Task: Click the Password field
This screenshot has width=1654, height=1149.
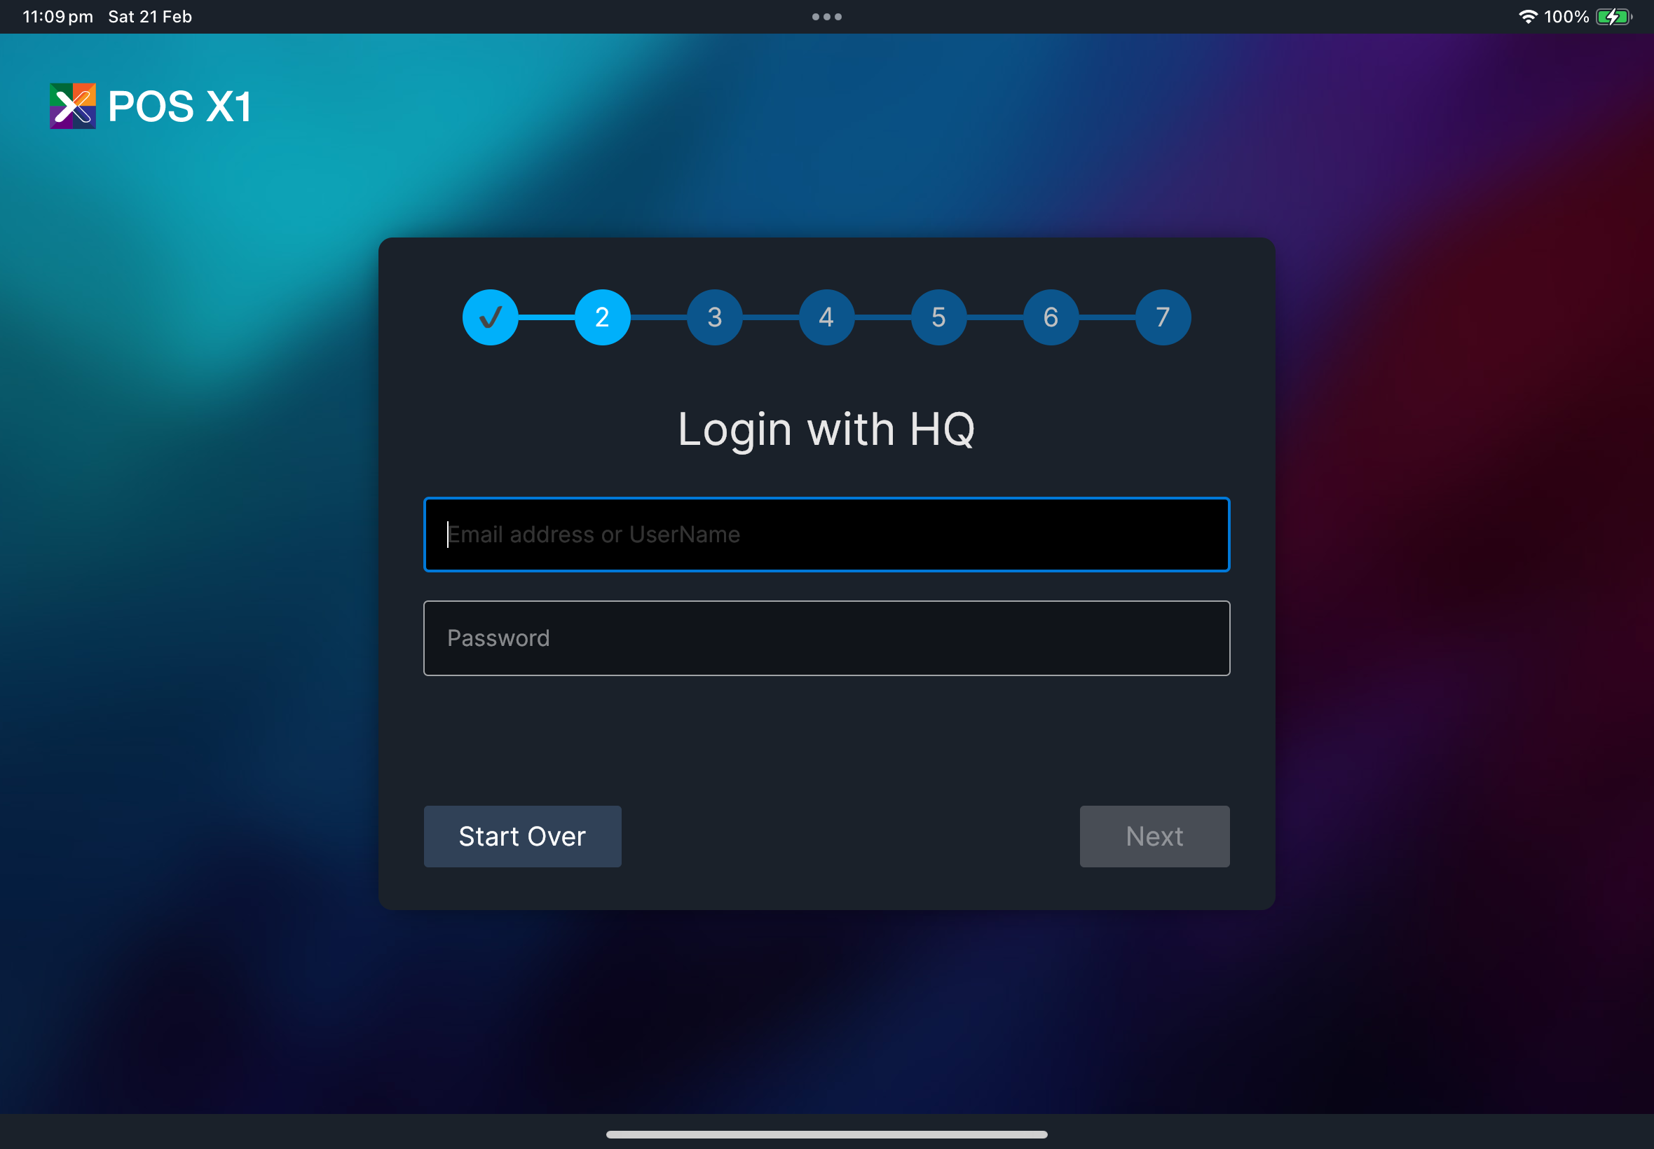Action: click(x=826, y=638)
